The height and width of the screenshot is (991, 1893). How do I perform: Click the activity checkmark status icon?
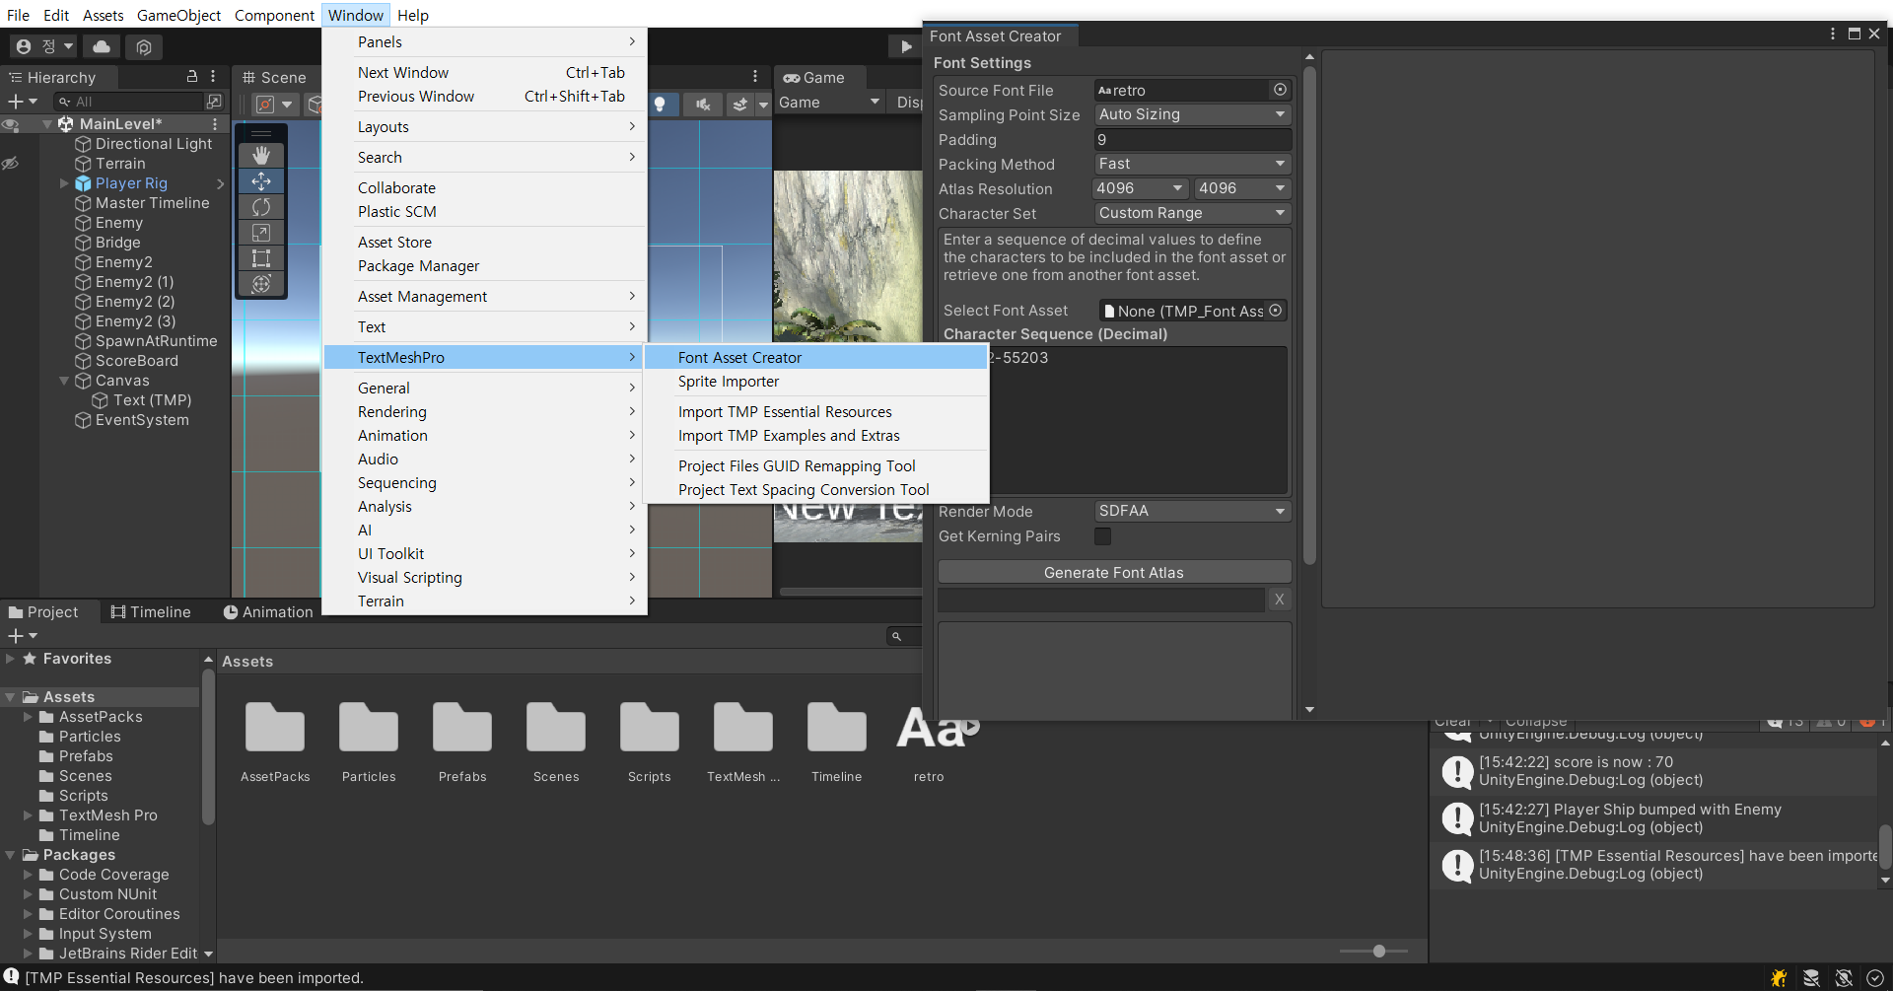pyautogui.click(x=1875, y=978)
